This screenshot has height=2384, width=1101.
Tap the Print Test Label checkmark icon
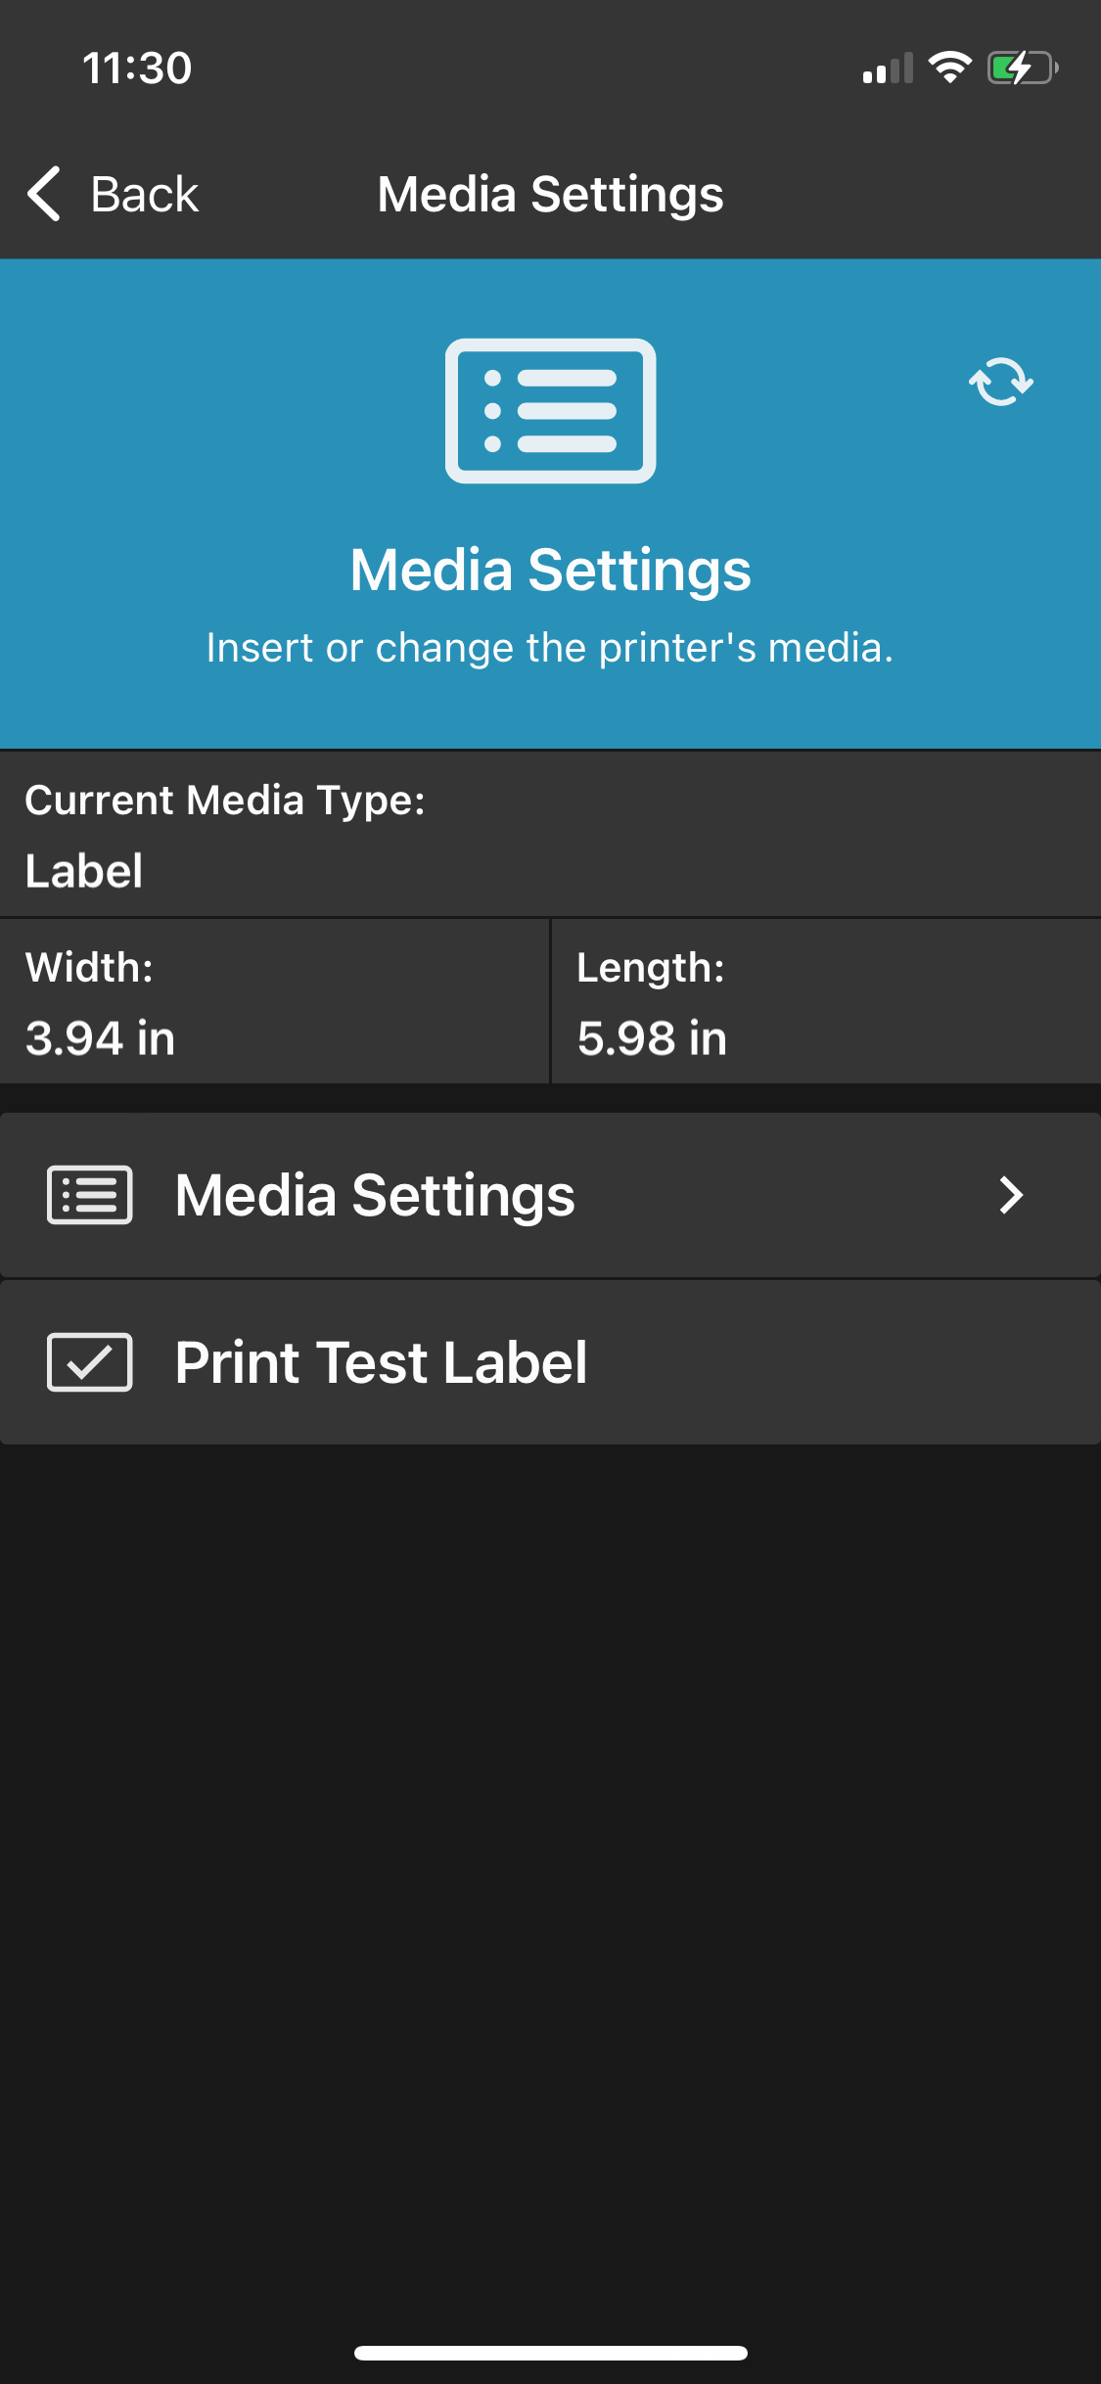90,1362
